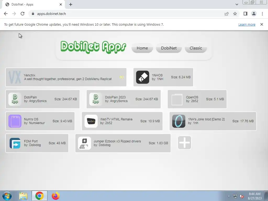Viewport: 268px width, 201px height.
Task: Click 'Num's OS' title text
Action: tap(31, 119)
